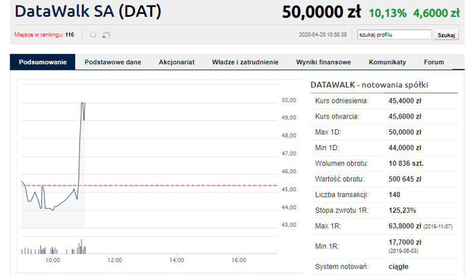Click the 'Kurs odniesienia:' label
474x276 pixels.
click(x=341, y=101)
